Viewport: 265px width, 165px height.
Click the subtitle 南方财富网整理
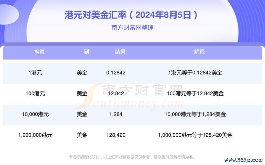click(132, 28)
